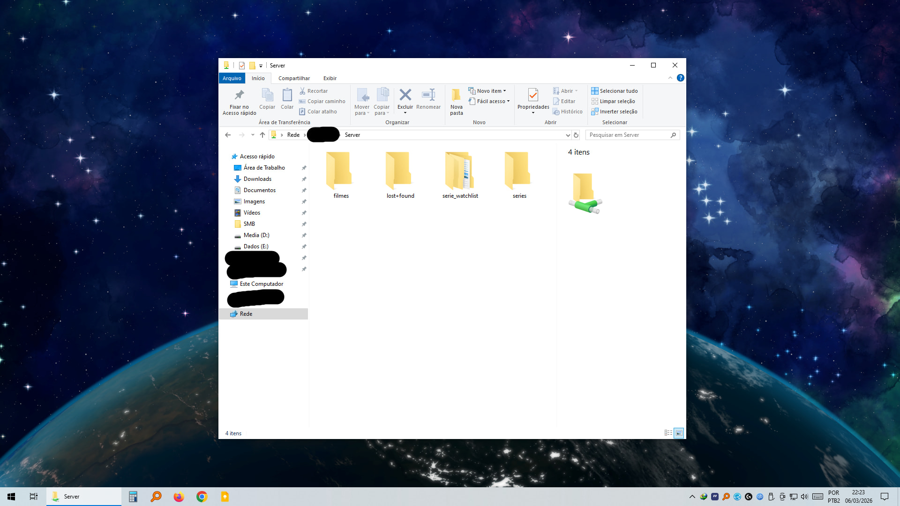Open the Compartilhar ribbon tab
Viewport: 900px width, 506px height.
(294, 78)
